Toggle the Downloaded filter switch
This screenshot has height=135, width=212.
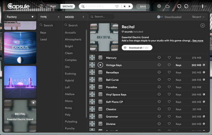160,17
